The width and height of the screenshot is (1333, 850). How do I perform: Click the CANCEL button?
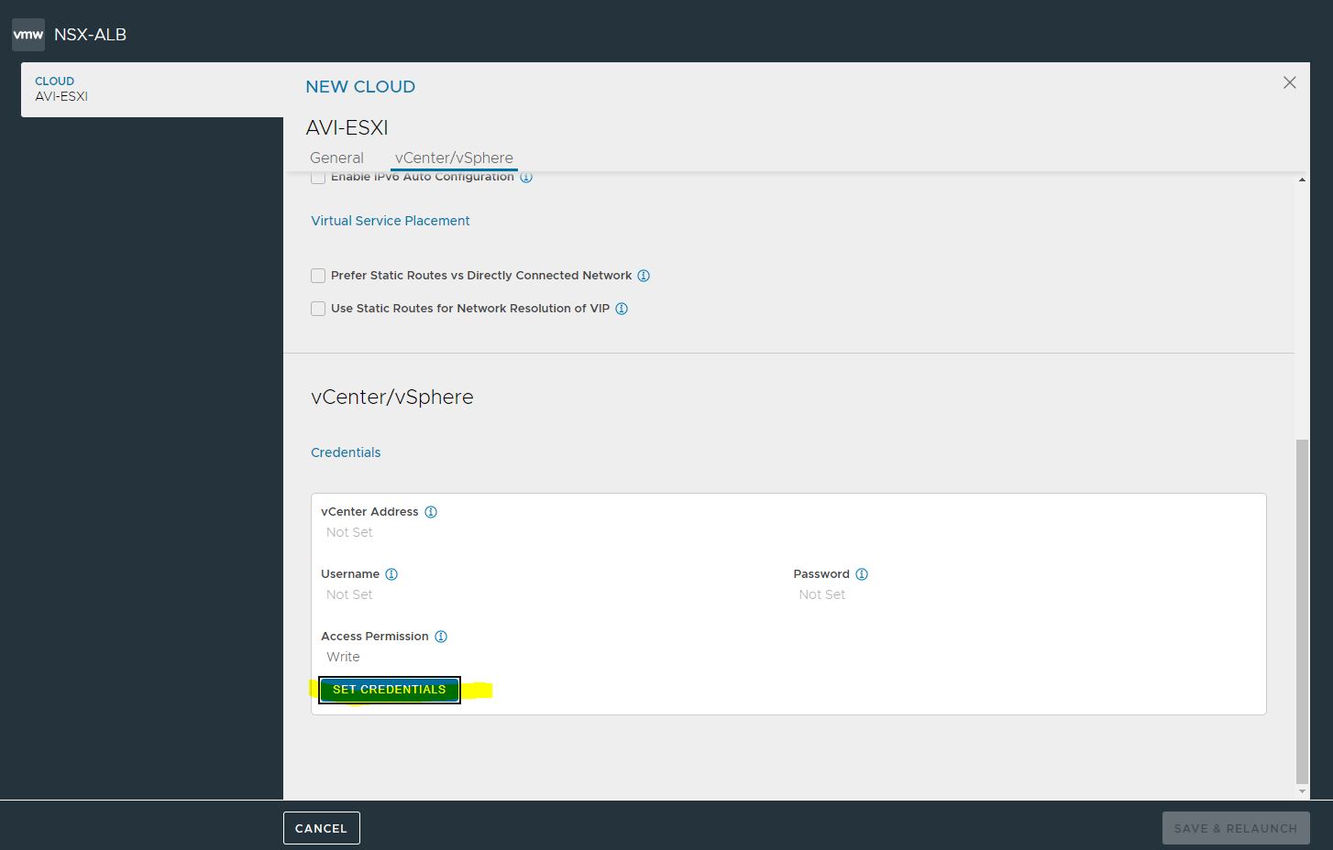pos(322,828)
